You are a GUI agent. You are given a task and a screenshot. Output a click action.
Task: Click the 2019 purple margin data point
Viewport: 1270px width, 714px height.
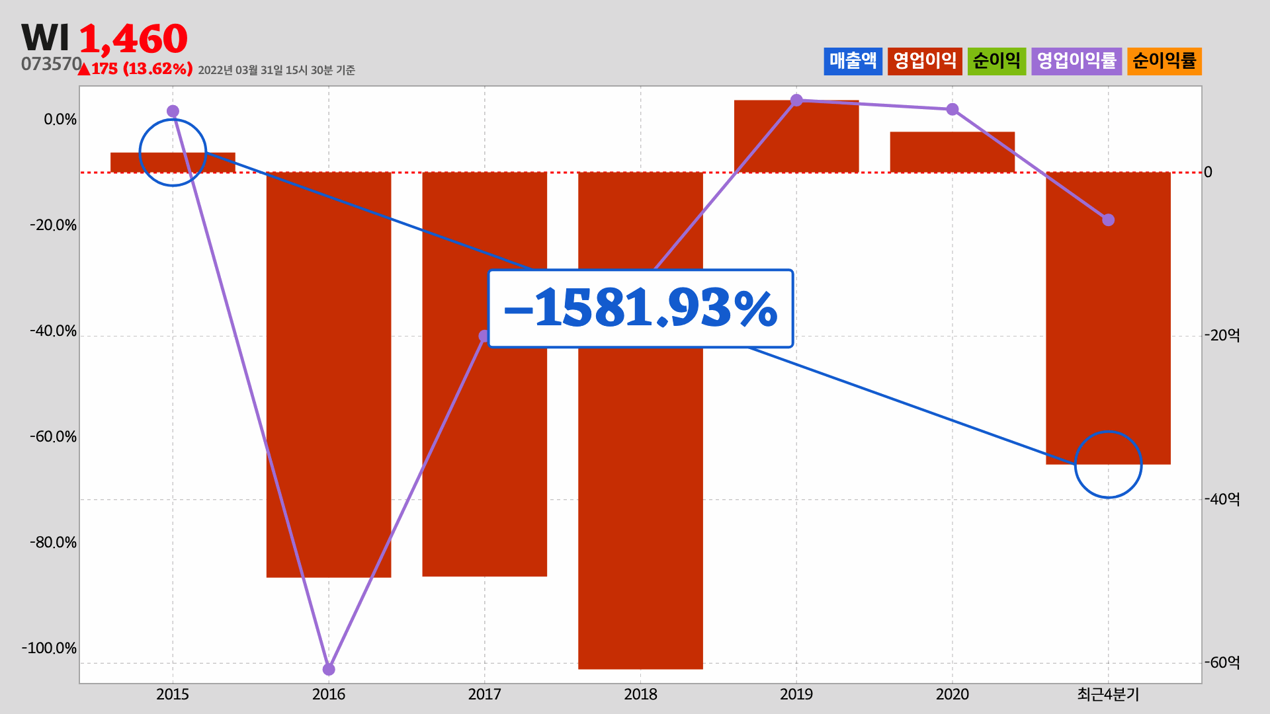click(x=796, y=100)
